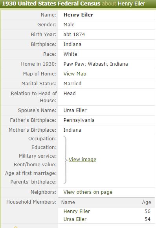Click the spouse's name Ursa Eiler value
Screen dimensions: 156x228
(75, 110)
